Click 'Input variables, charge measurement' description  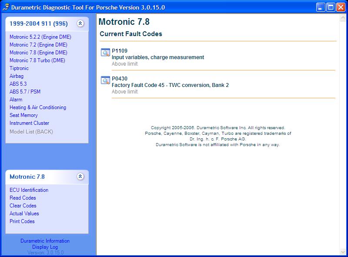point(158,57)
